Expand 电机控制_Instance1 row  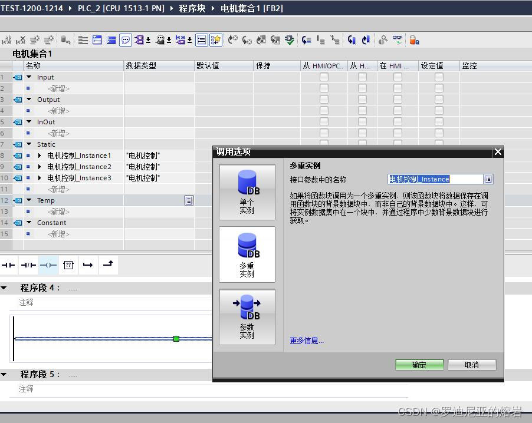[40, 156]
